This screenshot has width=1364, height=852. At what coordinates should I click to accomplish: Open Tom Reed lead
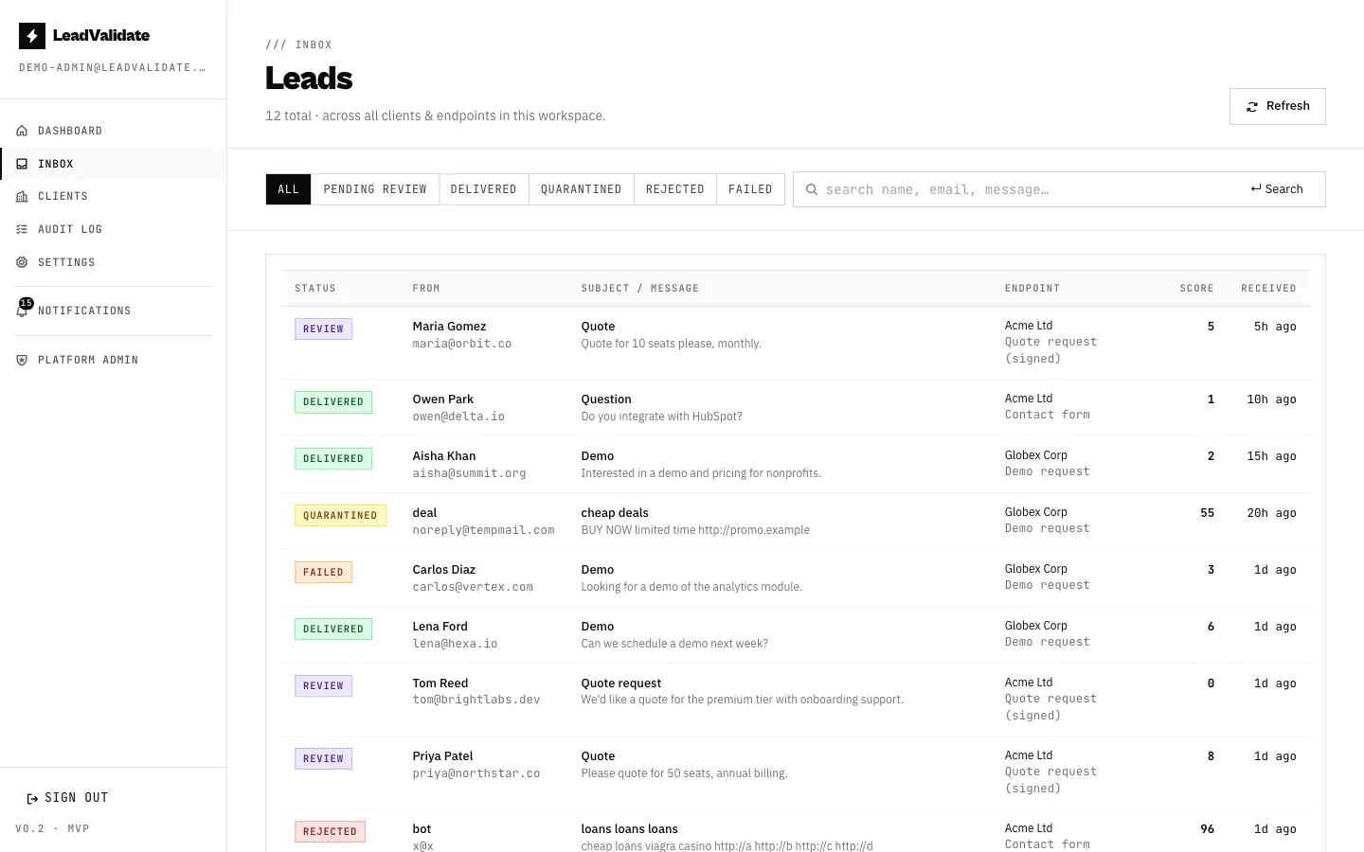(796, 700)
